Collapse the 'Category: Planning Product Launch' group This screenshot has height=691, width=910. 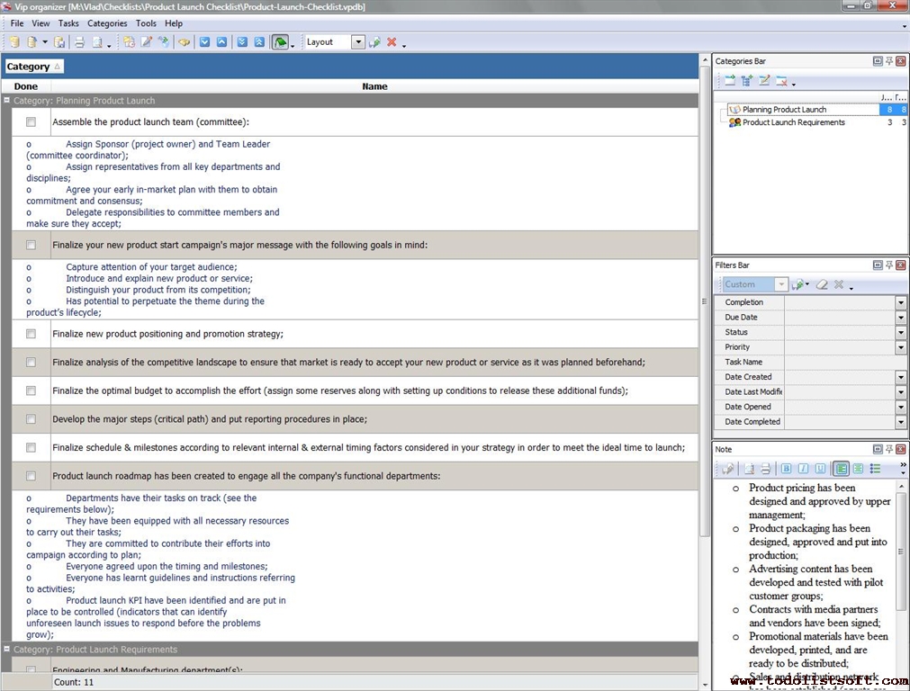(7, 101)
